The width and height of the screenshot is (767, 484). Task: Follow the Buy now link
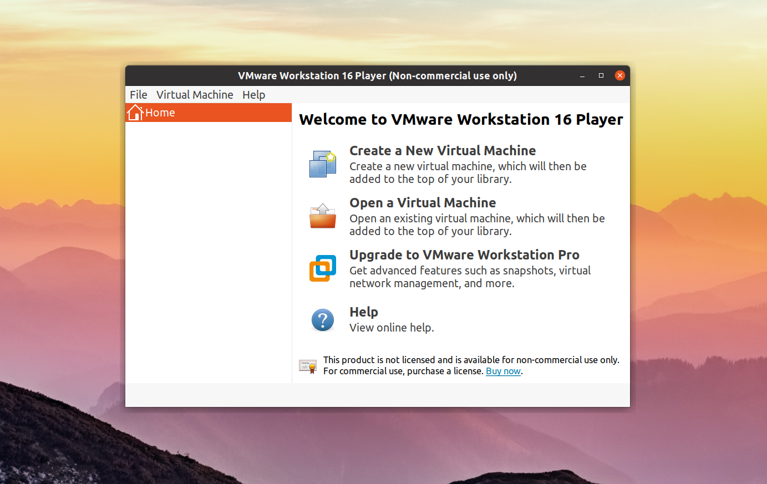503,371
